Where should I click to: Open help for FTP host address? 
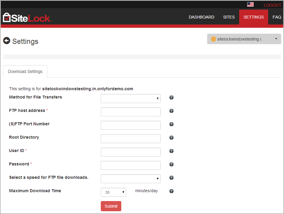tap(171, 111)
